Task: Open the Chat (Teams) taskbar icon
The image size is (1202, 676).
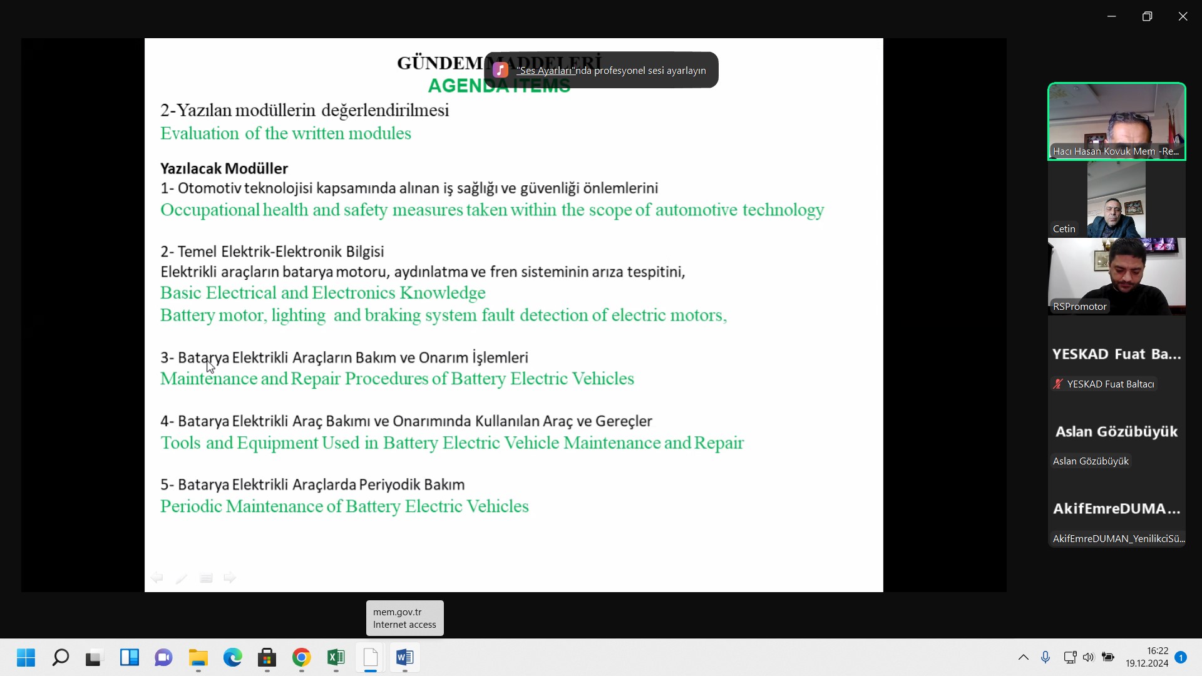Action: point(164,657)
